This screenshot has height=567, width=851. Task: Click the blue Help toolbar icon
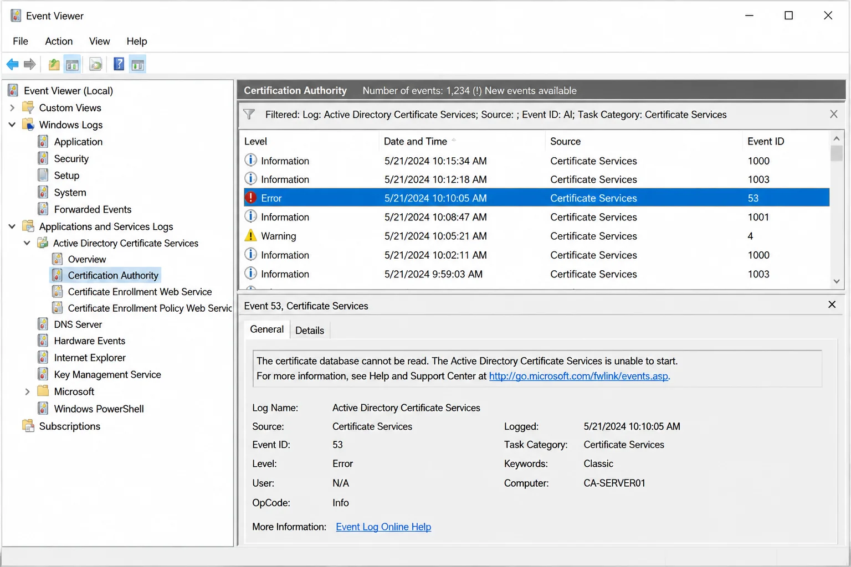(x=119, y=64)
